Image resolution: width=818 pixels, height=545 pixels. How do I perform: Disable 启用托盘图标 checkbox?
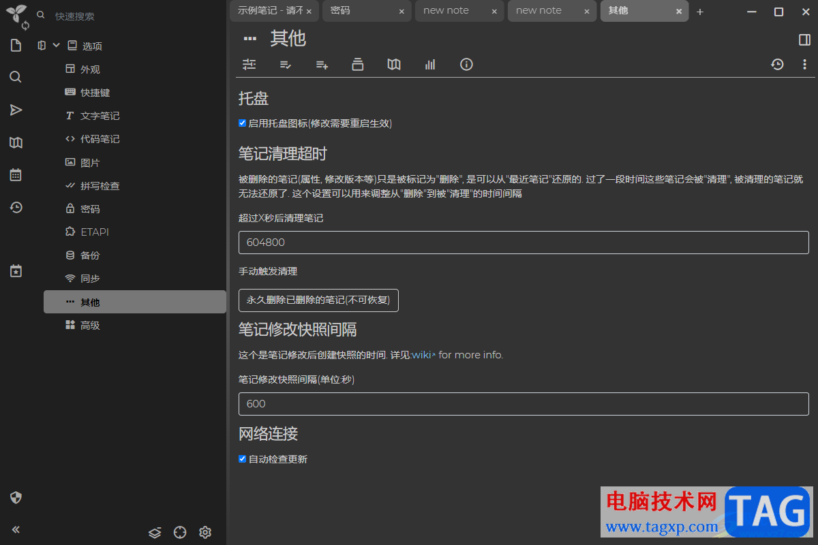pos(242,123)
